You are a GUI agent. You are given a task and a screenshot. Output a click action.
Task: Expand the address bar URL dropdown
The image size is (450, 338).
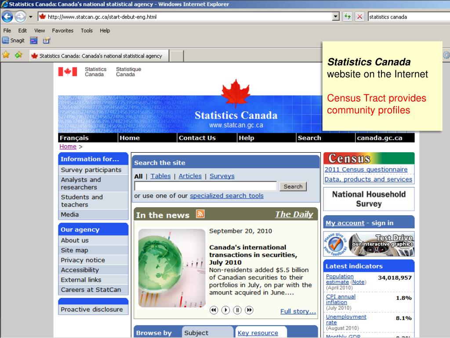[x=336, y=17]
